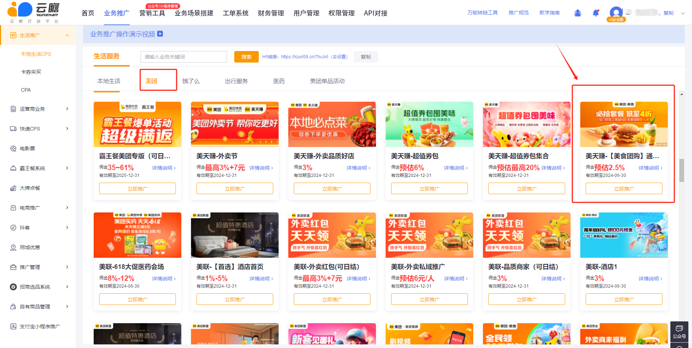
Task: Click the 电影票 film icon
Action: click(13, 148)
